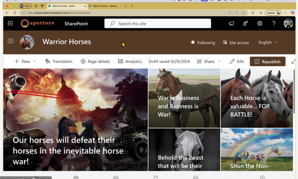Close the Warrior Horses - Attacks tab

(125, 6)
